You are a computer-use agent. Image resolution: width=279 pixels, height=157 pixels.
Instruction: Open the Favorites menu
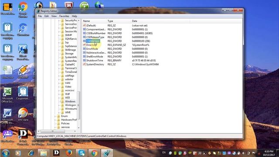click(64, 16)
